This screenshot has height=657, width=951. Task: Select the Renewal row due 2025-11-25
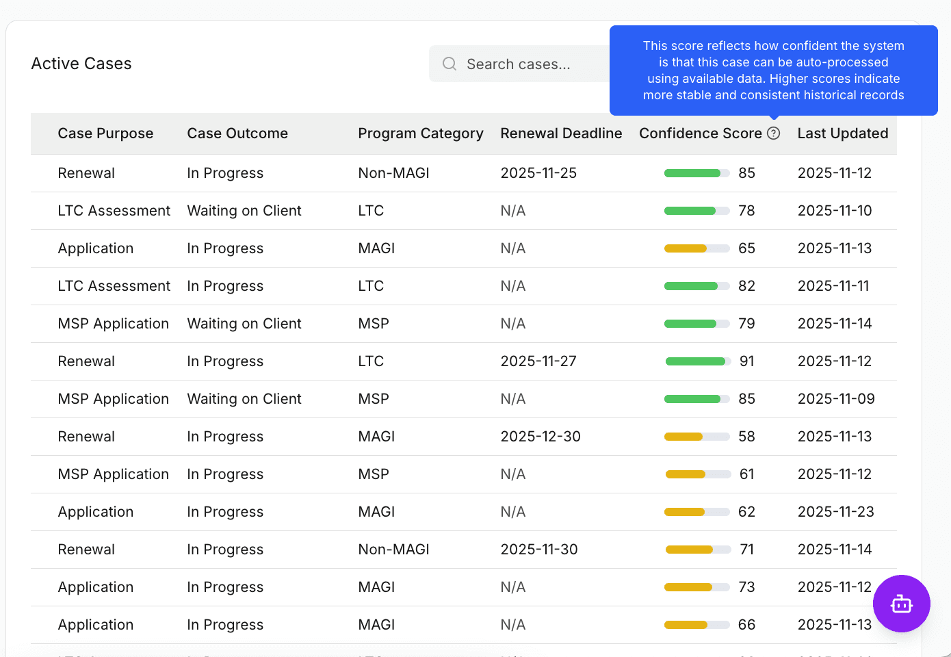464,173
